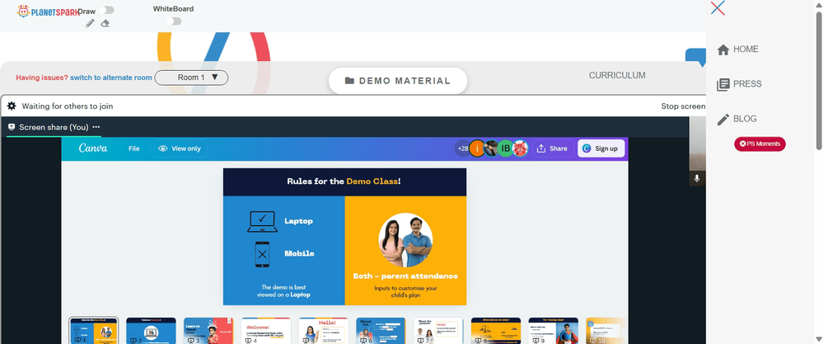Image resolution: width=824 pixels, height=344 pixels.
Task: Select slide thumbnail 10
Action: [606, 330]
